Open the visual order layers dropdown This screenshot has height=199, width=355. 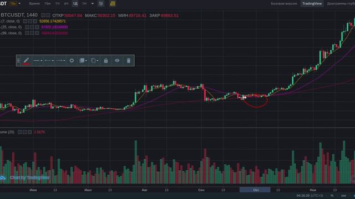click(83, 60)
